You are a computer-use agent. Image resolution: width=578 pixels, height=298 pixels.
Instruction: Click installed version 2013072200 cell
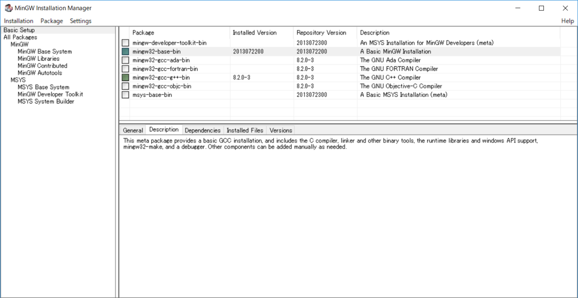pyautogui.click(x=248, y=52)
